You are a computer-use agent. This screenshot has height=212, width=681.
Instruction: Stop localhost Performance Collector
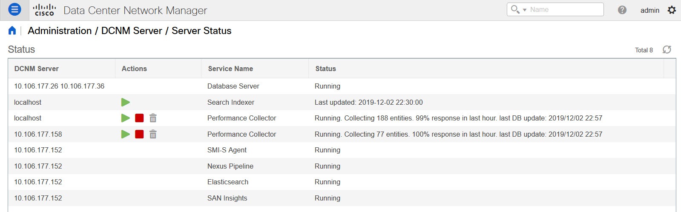(x=139, y=118)
